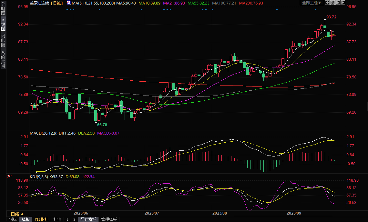The width and height of the screenshot is (368, 222).
Task: Expand the 日线 period selector
Action: (17, 214)
